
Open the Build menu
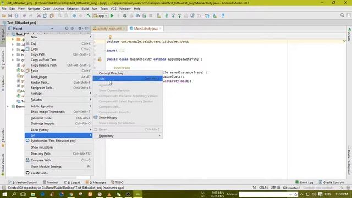point(85,9)
